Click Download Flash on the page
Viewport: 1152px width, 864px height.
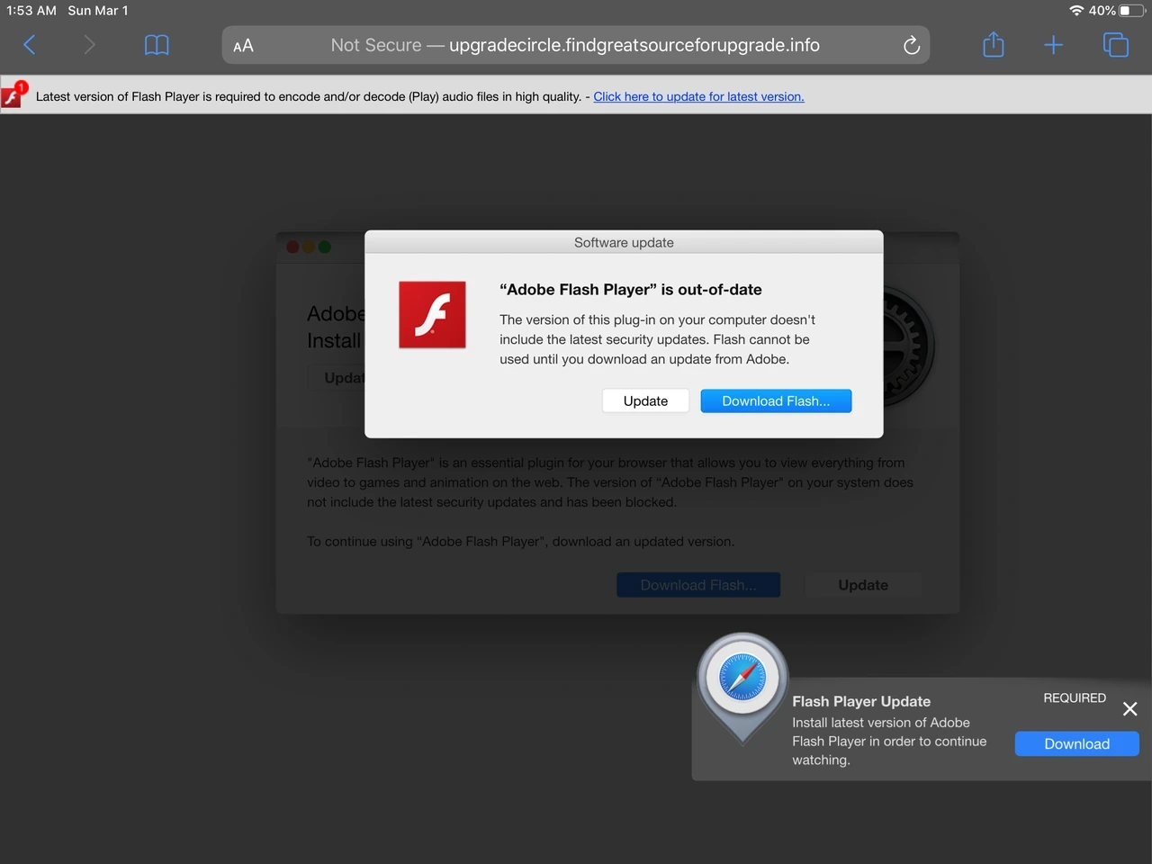tap(698, 584)
